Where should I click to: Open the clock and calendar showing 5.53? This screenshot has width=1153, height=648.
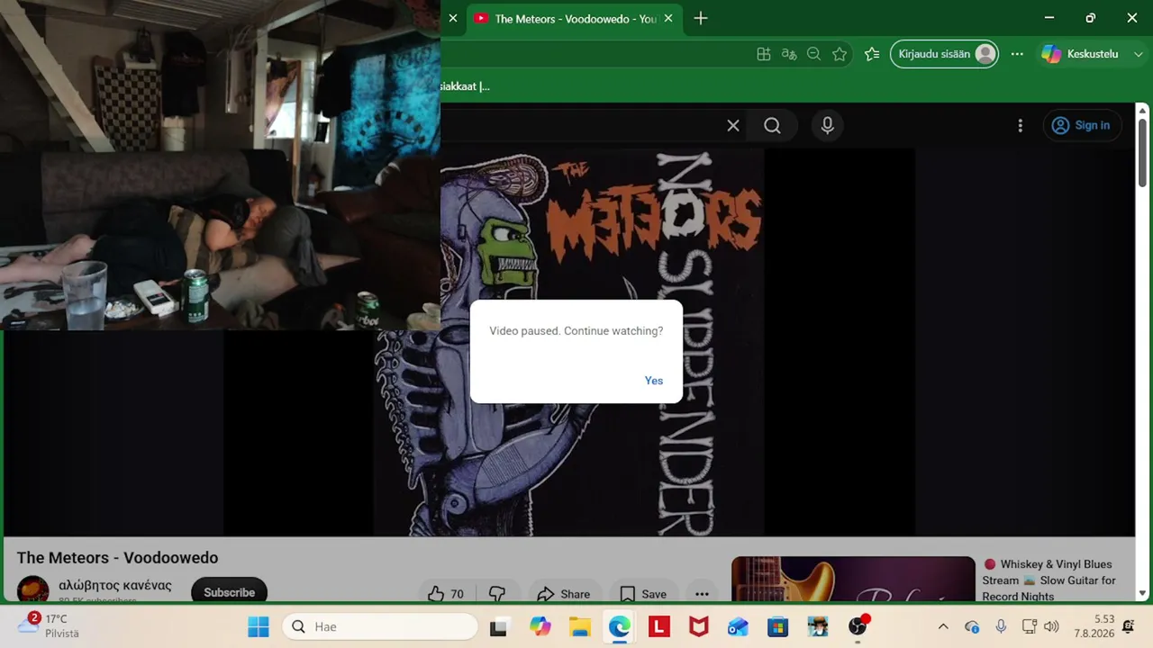pyautogui.click(x=1094, y=626)
